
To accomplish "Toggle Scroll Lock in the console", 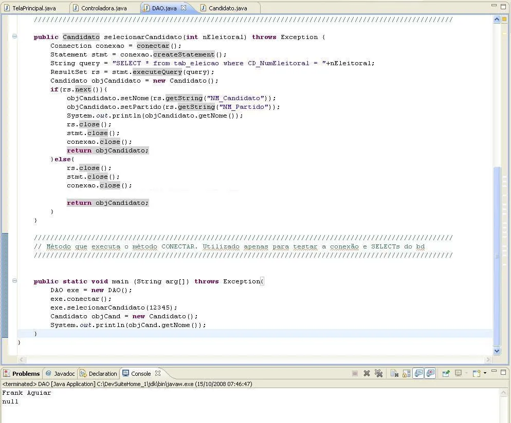I will [x=406, y=374].
